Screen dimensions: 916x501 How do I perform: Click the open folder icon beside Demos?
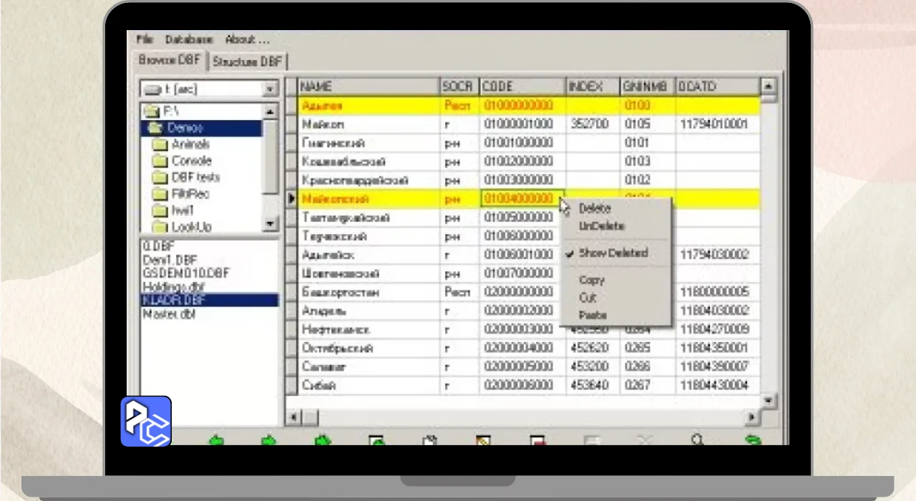(155, 128)
